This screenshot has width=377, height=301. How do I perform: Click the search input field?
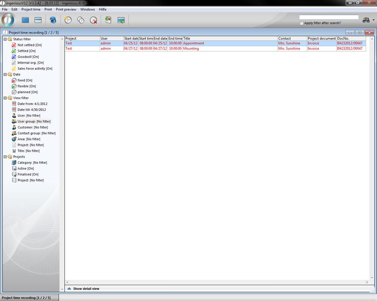click(x=329, y=17)
